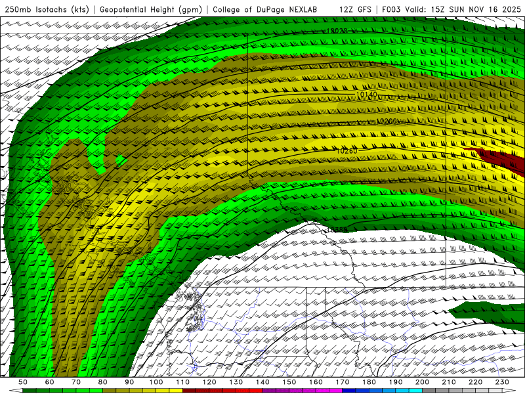
Task: Select the "Geopotential Height (gpm)" header label
Action: tap(151, 10)
